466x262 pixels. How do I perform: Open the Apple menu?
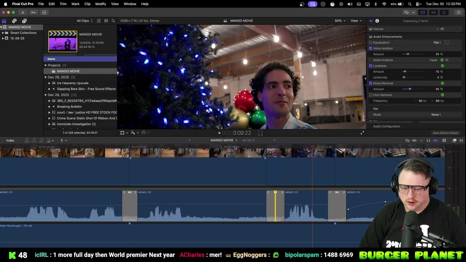[5, 4]
